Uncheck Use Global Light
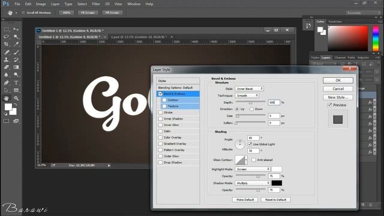This screenshot has height=216, width=384. (250, 144)
